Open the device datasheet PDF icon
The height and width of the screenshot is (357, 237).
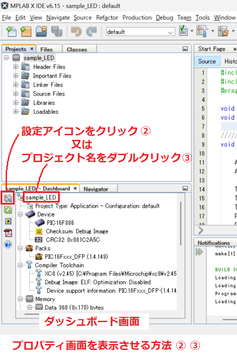click(x=8, y=233)
